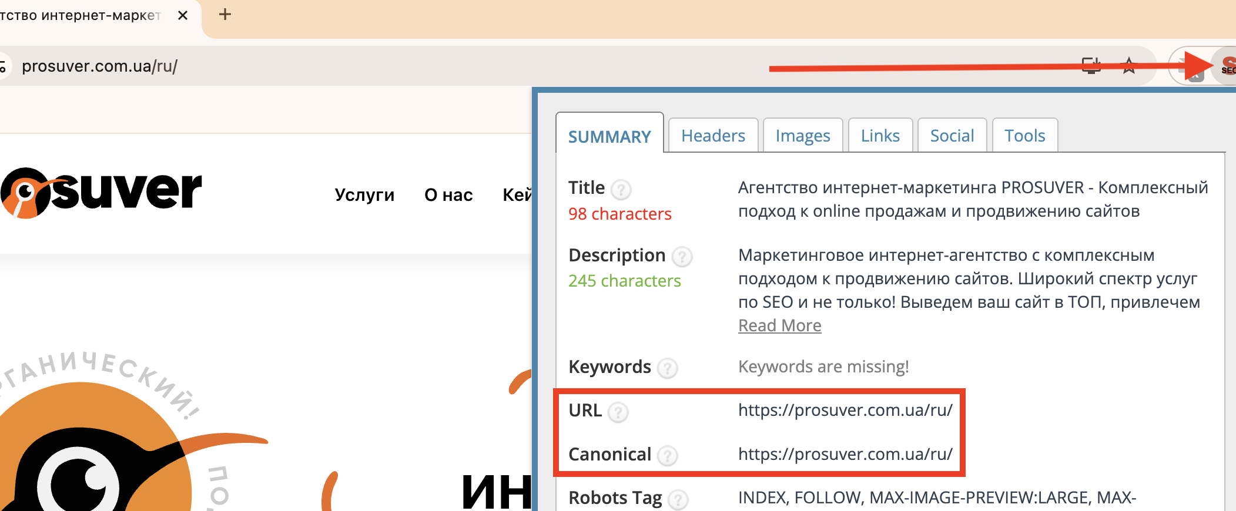Click the help icon next to Robots Tag
Viewport: 1236px width, 511px height.
(x=678, y=499)
